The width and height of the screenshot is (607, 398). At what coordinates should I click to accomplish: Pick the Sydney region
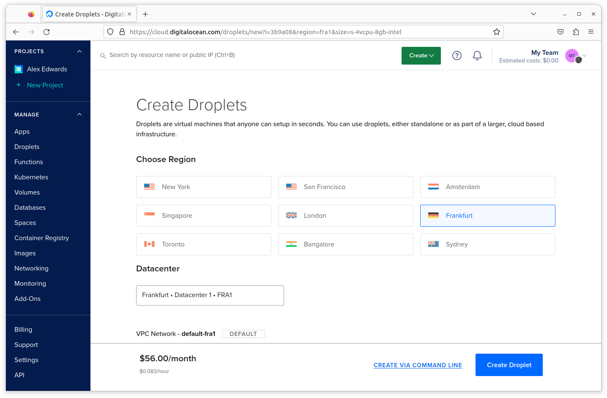coord(487,244)
